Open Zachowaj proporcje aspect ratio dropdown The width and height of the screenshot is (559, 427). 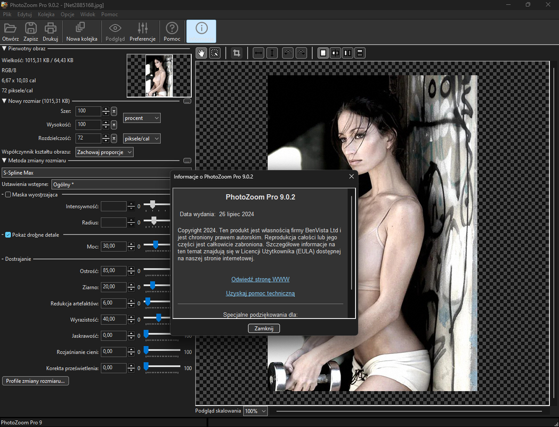click(104, 152)
